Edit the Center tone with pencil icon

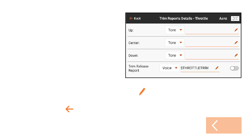[x=236, y=43]
